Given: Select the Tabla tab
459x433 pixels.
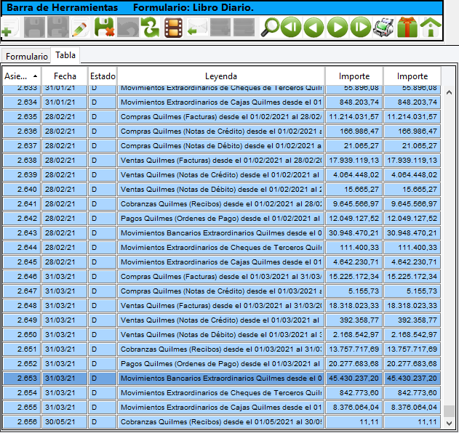Looking at the screenshot, I should click(65, 55).
